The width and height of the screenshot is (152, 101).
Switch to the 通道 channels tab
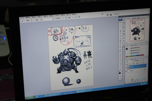132,59
